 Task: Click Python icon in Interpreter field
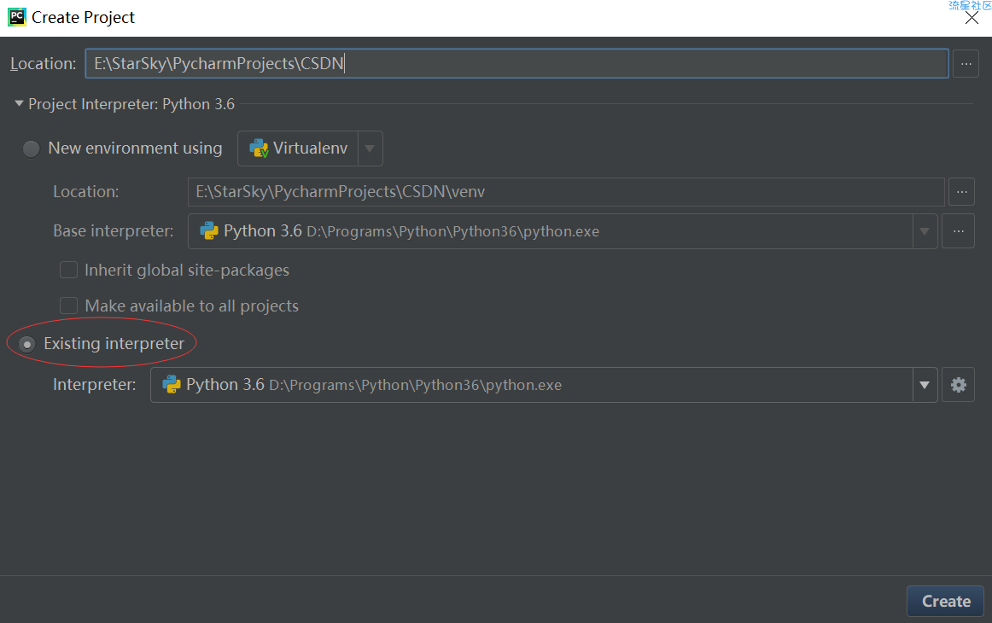[172, 385]
